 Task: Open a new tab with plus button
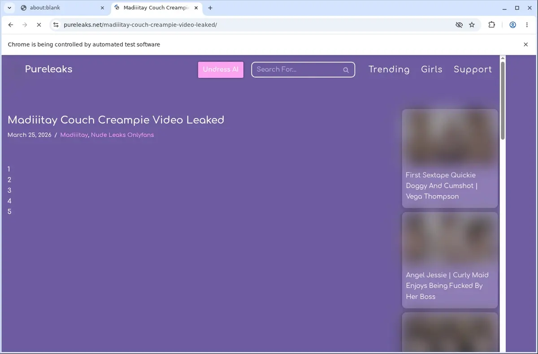coord(210,8)
